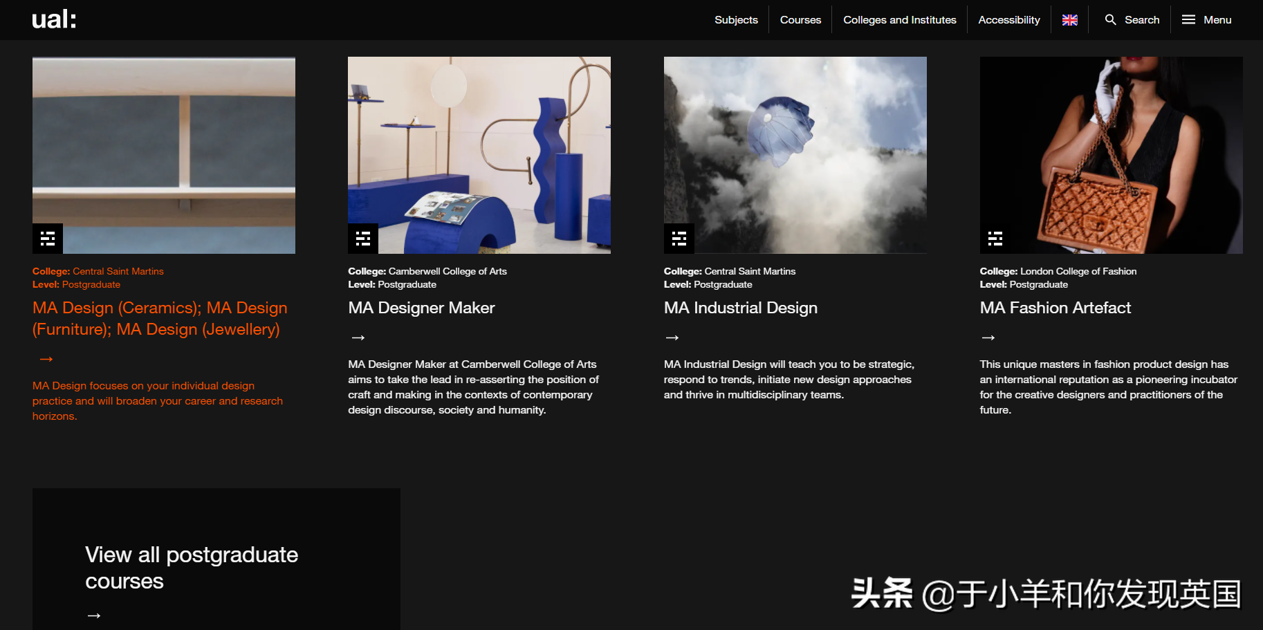Go to Colleges and Institutes

coord(899,20)
